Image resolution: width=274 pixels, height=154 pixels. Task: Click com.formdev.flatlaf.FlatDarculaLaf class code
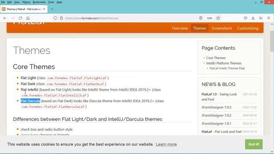(x=53, y=107)
